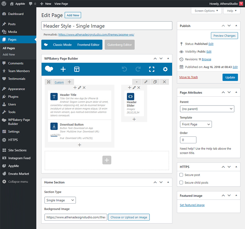Collapse the Publish panel
Viewport: 245px width, 229px height.
click(236, 26)
